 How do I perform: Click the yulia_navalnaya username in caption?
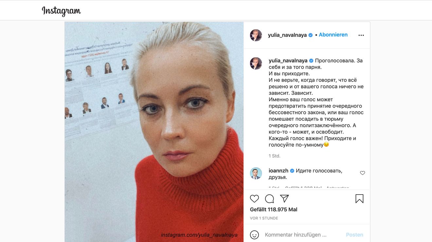tap(288, 60)
